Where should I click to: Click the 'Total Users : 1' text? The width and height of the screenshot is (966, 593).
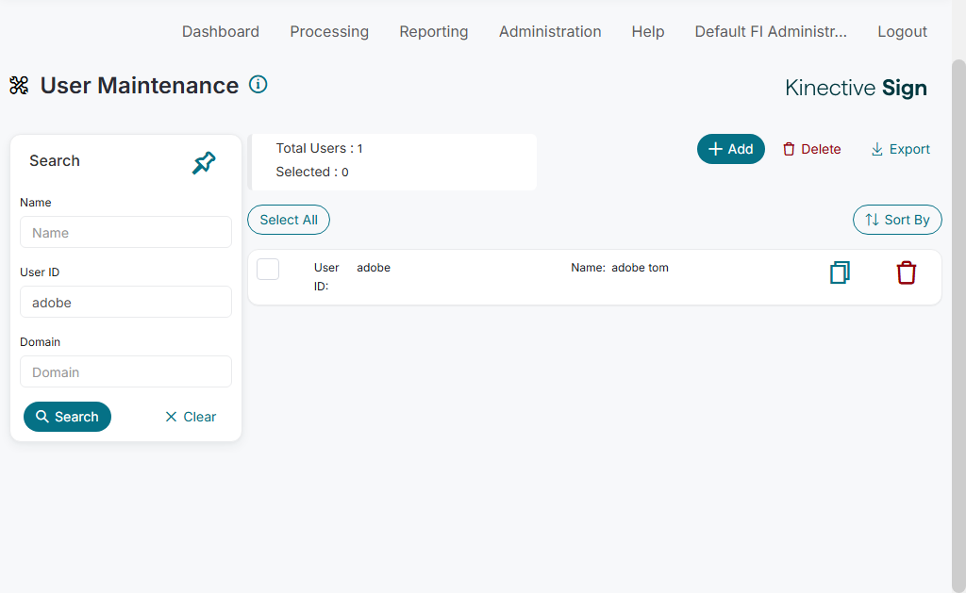coord(319,148)
